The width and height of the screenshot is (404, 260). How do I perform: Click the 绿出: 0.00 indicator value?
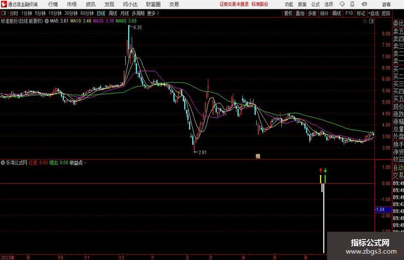click(59, 163)
